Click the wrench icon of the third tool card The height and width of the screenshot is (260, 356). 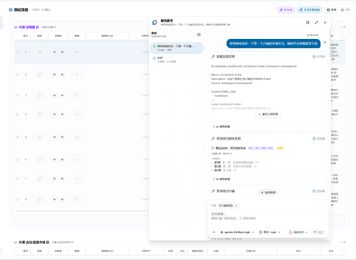(x=213, y=191)
